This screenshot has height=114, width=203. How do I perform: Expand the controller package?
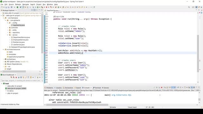[x=8, y=28]
